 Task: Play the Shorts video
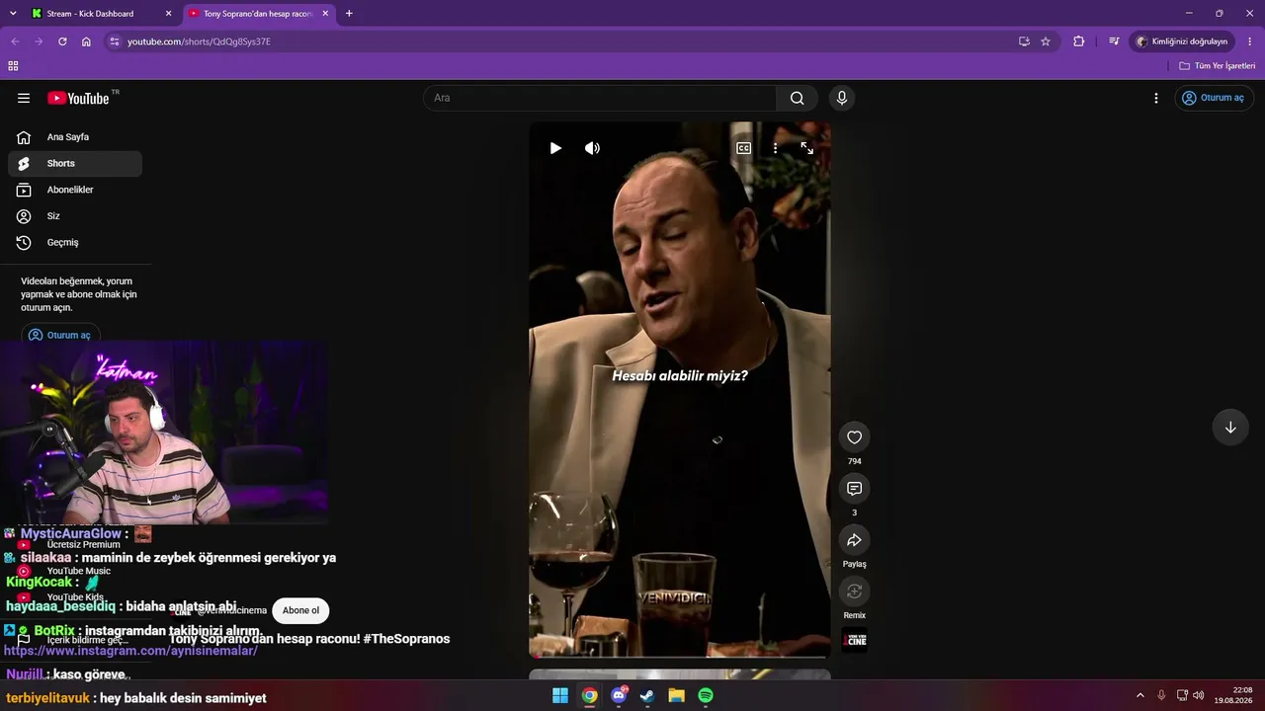pos(555,148)
